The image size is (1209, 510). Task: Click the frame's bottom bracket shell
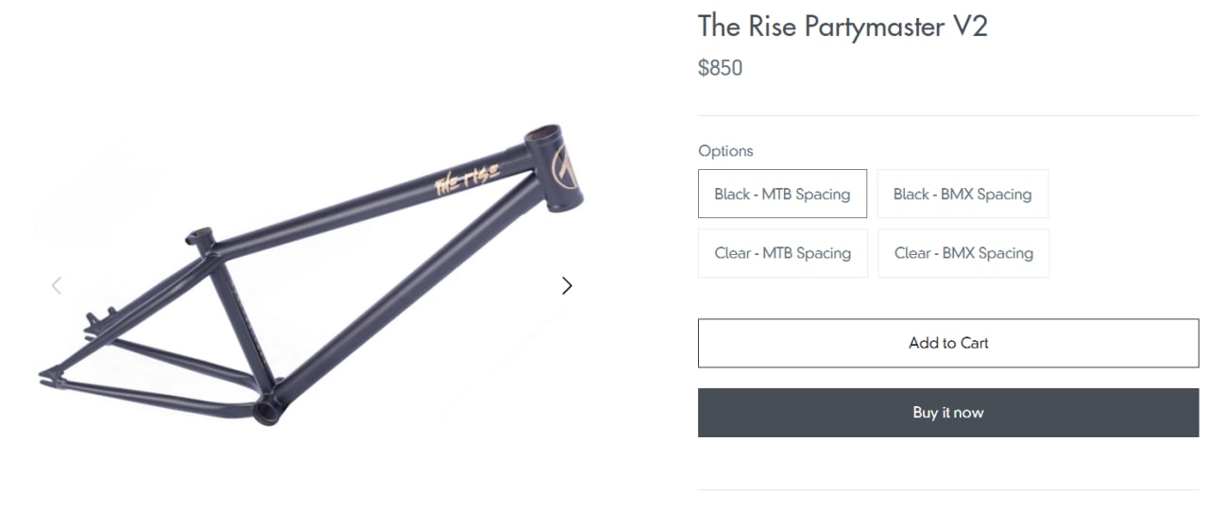click(x=269, y=409)
